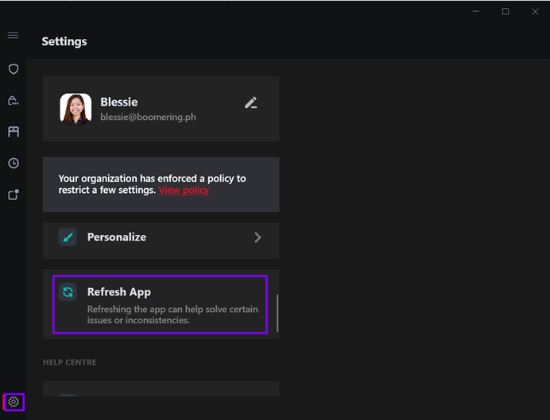Click the blessie@boomering.ph email address
Viewport: 550px width, 420px height.
point(148,117)
